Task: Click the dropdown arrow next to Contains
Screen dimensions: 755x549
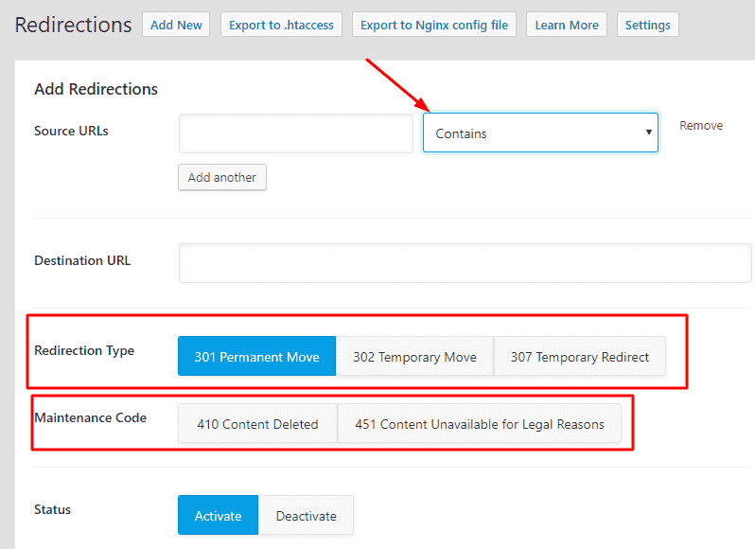Action: pos(649,133)
